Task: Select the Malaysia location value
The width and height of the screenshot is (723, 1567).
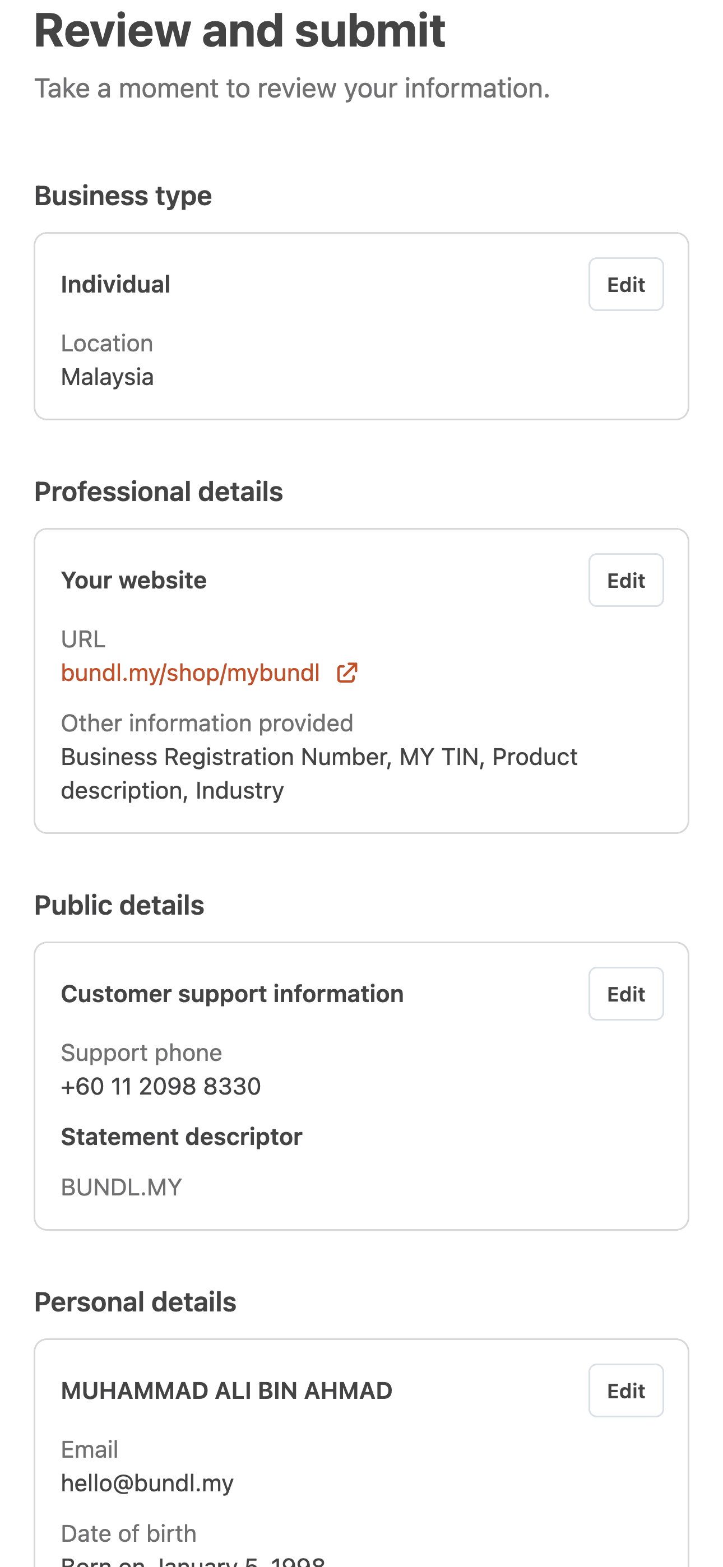Action: click(107, 377)
